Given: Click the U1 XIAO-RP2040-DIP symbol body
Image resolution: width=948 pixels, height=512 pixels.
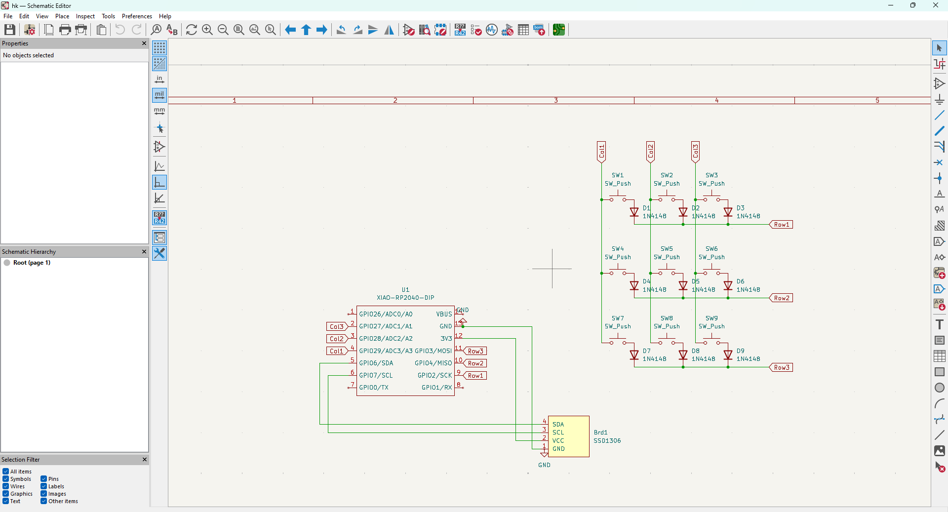Looking at the screenshot, I should point(405,351).
